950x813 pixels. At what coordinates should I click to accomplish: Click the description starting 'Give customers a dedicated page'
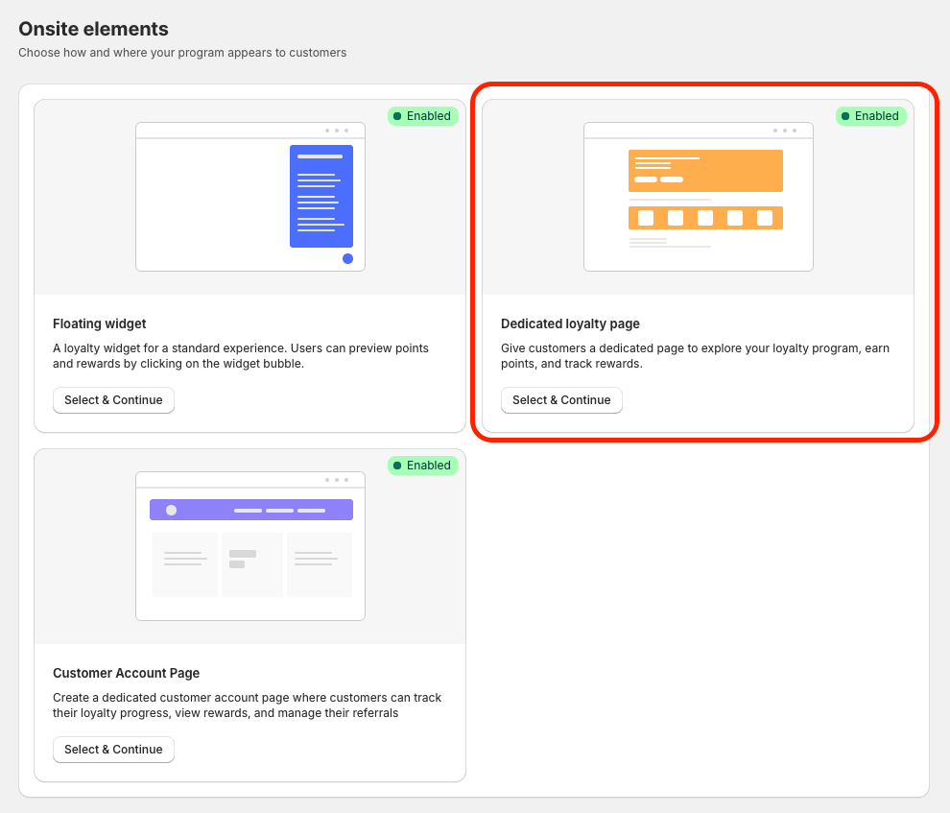pos(695,355)
